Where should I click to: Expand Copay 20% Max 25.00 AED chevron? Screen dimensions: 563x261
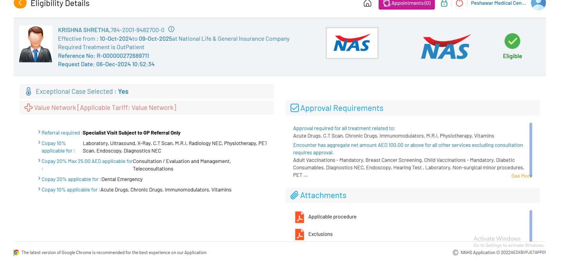(39, 161)
